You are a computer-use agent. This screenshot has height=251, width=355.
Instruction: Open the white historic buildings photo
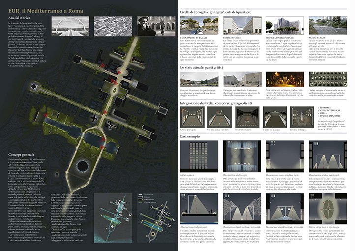point(242,26)
